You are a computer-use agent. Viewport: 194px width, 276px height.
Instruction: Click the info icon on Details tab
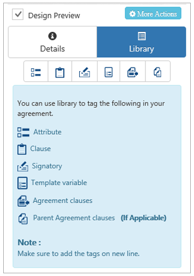[52, 36]
